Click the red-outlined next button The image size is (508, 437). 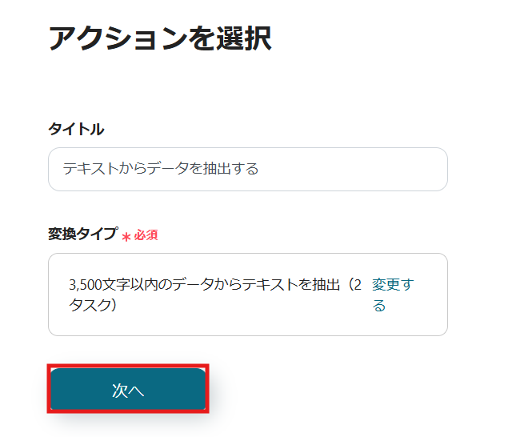click(128, 390)
